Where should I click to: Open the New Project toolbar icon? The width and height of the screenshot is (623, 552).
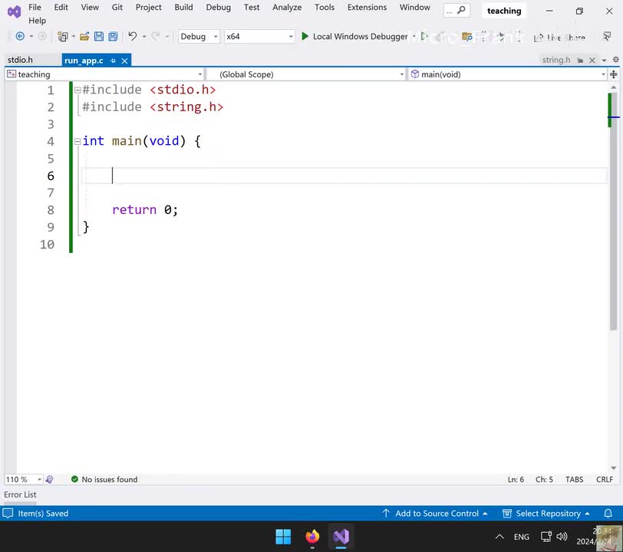pyautogui.click(x=62, y=37)
